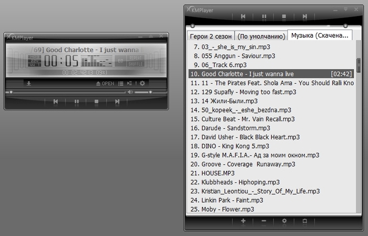Screen dimensions: 368x236
Task: Open playlist settings gear at the bottom
Action: tap(284, 221)
